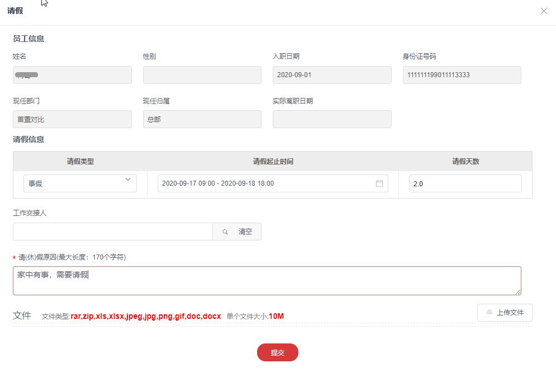Close the 请假 dialog with the X icon

pos(544,11)
